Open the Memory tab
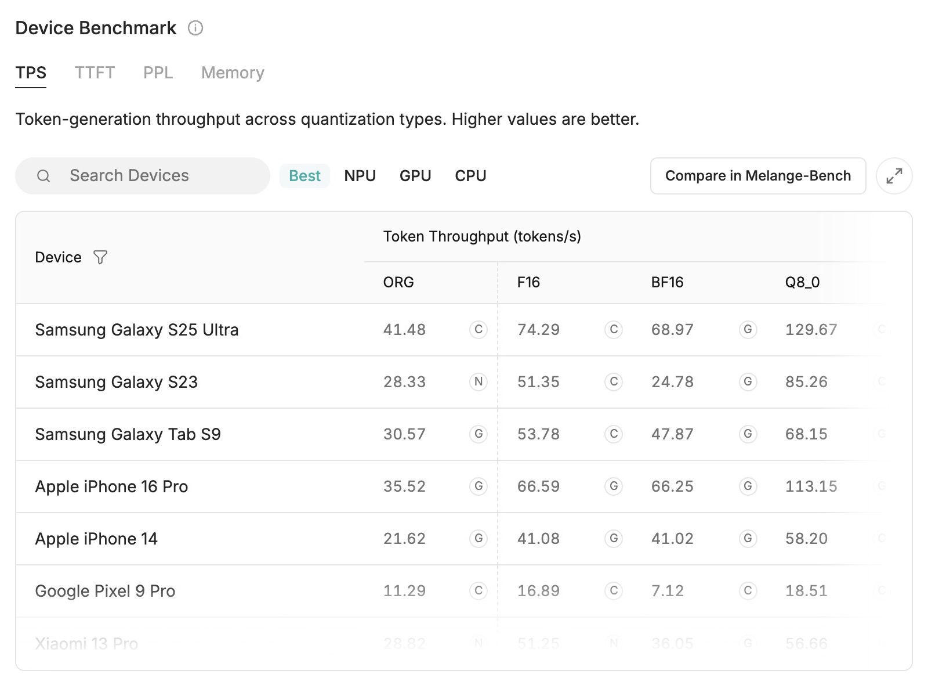 coord(233,73)
